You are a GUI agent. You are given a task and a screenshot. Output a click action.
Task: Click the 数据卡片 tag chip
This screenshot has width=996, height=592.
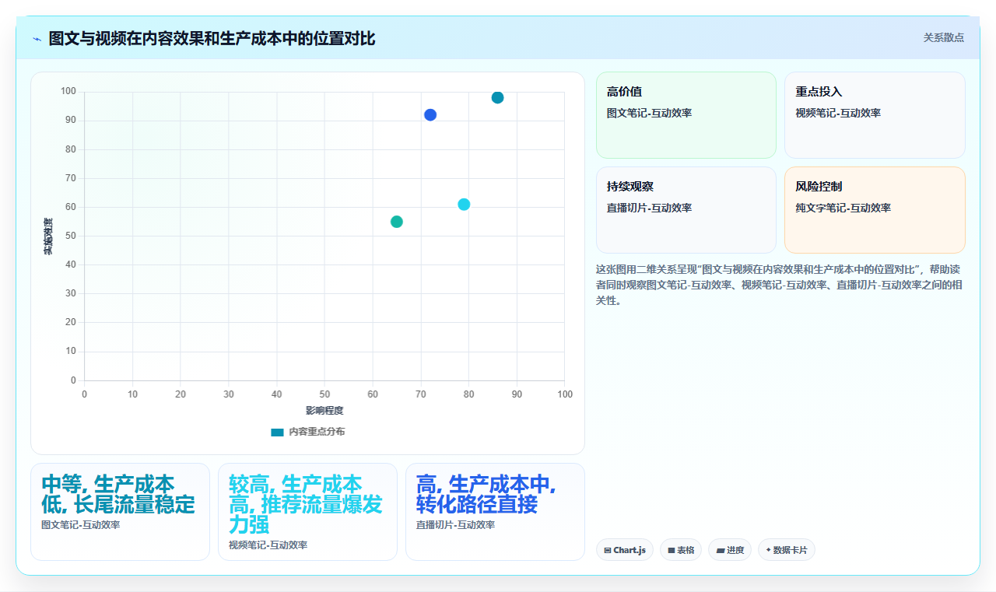(x=787, y=550)
